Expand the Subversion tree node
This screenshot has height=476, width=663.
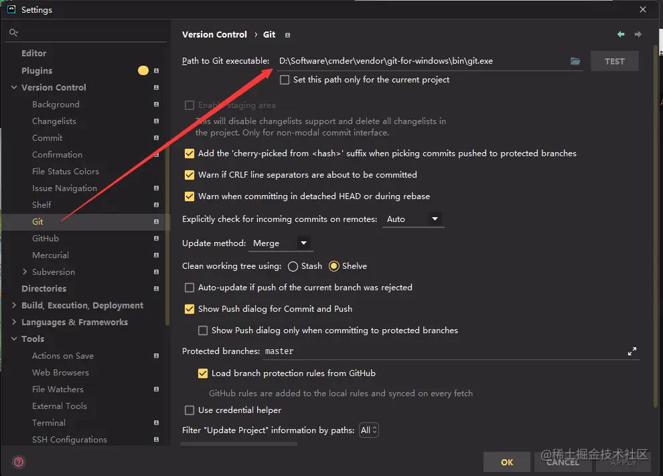25,272
